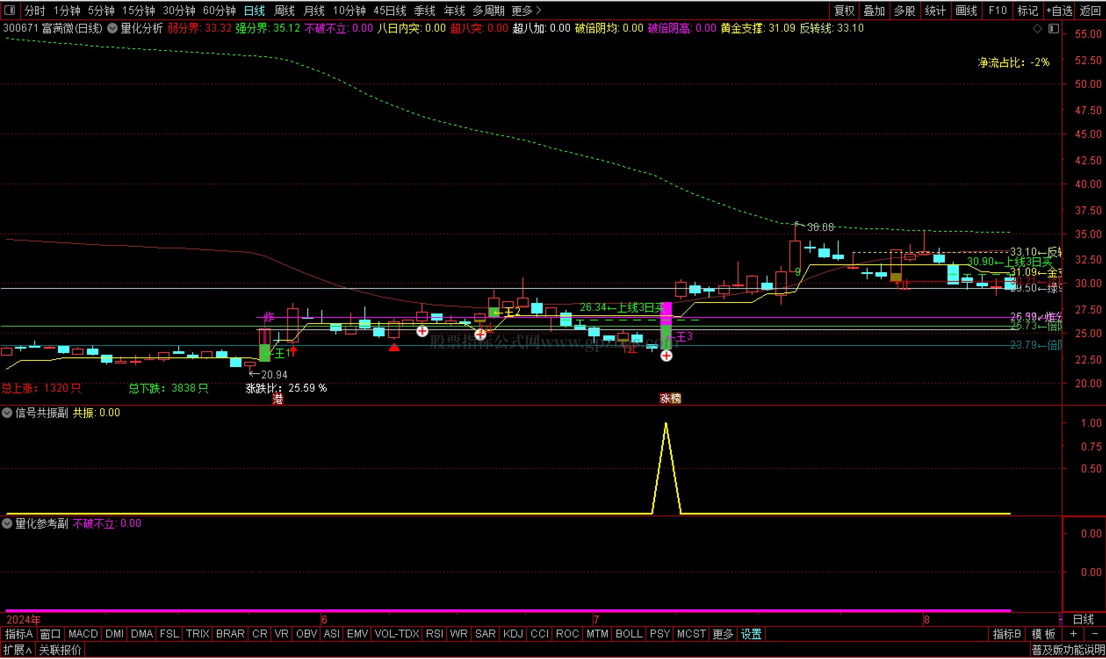Select the KDJ indicator

point(513,634)
